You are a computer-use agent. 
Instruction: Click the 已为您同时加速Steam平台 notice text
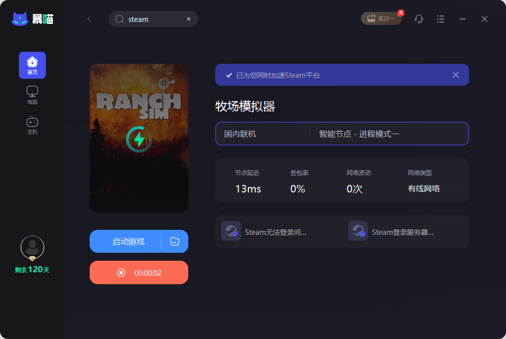[x=278, y=75]
